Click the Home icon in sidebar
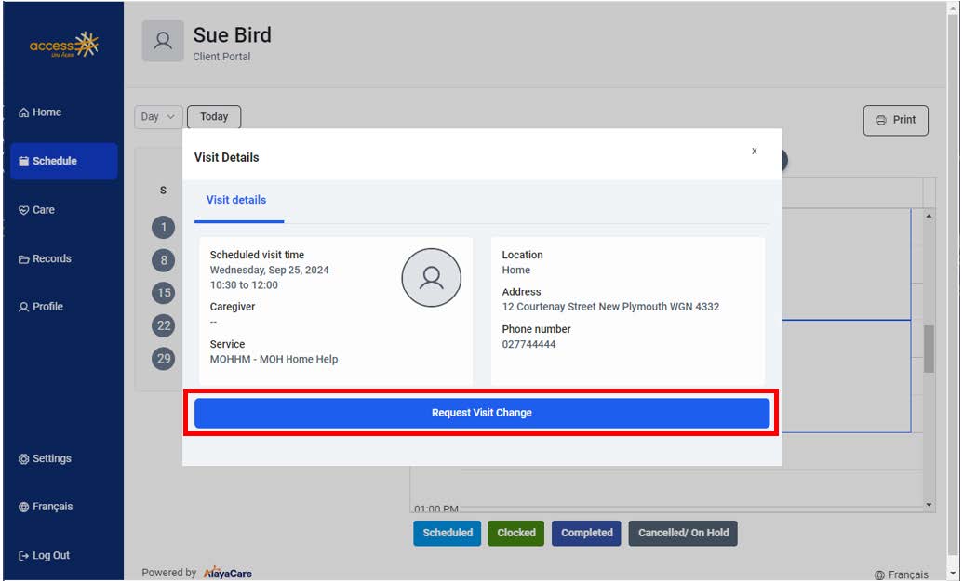Image resolution: width=963 pixels, height=581 pixels. (x=23, y=112)
